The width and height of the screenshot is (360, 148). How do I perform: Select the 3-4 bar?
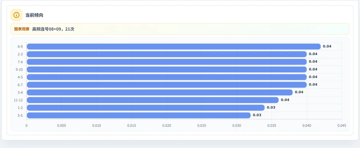[x=159, y=92]
